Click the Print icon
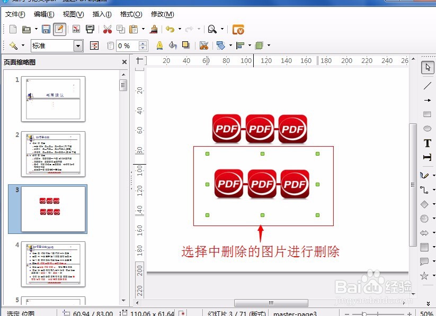This screenshot has height=316, width=436. pyautogui.click(x=90, y=29)
